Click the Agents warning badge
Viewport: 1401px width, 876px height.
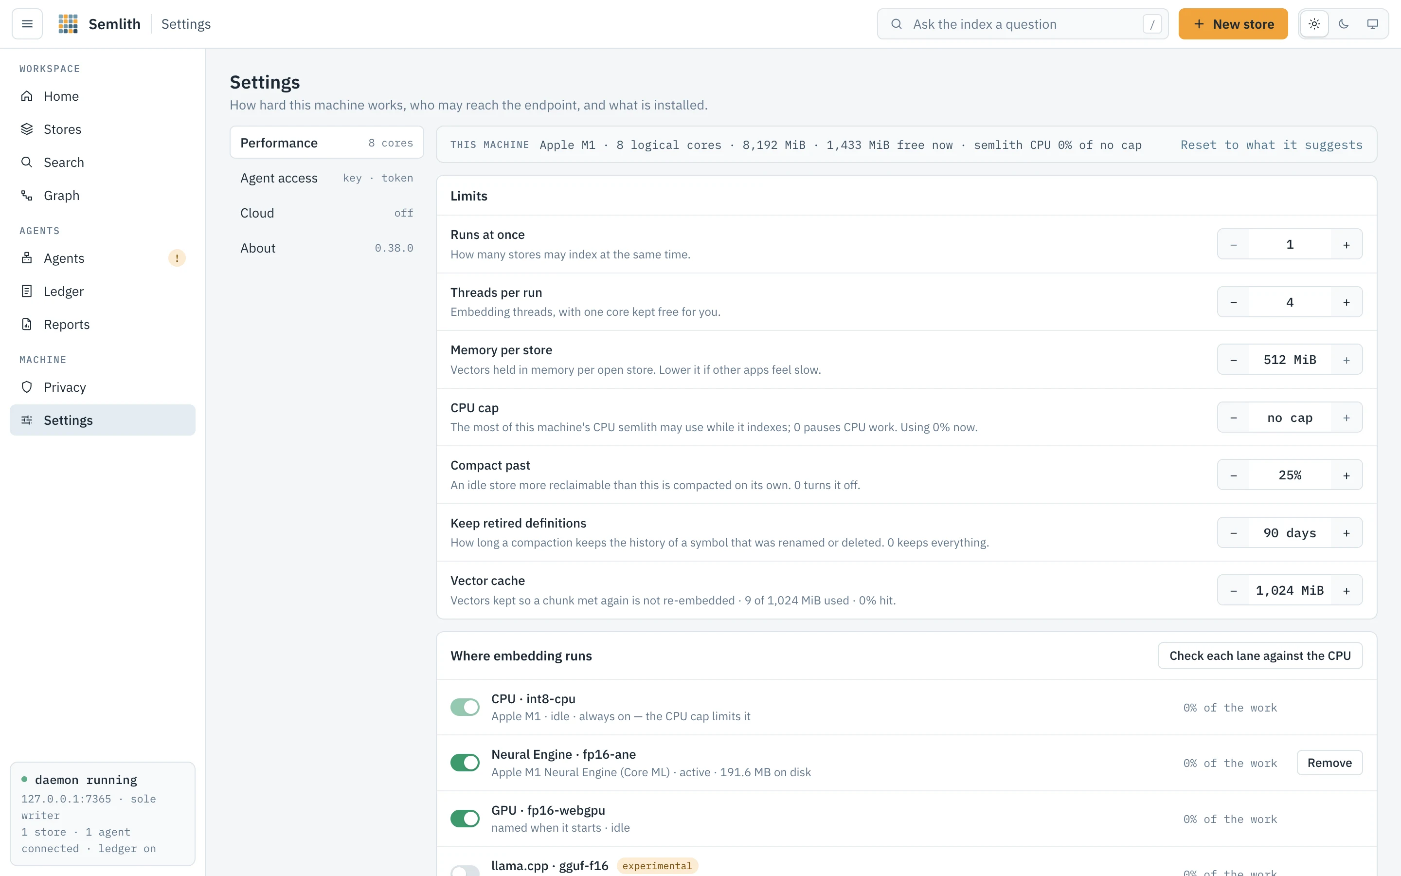click(x=177, y=258)
